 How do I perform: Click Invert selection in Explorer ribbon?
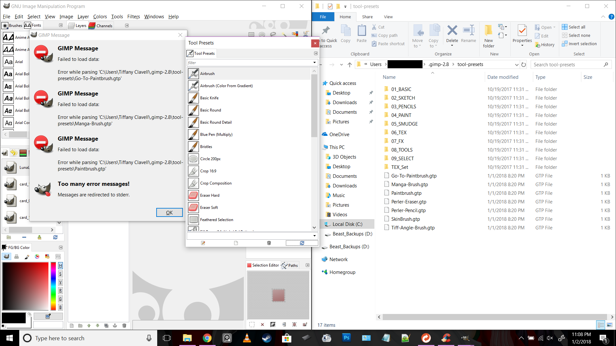pos(579,44)
